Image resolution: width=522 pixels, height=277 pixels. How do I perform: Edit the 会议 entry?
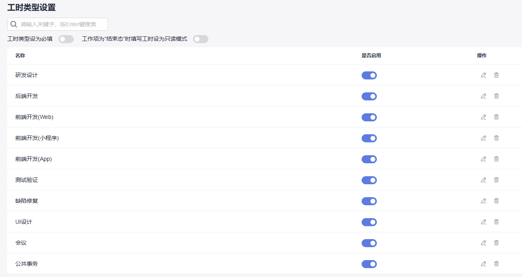[483, 243]
